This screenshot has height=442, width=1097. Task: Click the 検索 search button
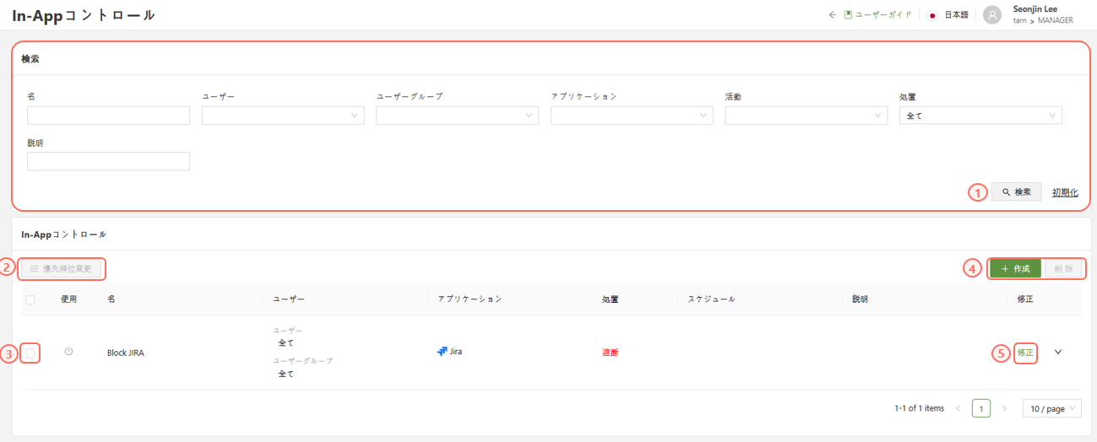(x=1016, y=192)
